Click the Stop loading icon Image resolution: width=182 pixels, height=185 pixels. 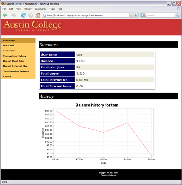(x=31, y=15)
